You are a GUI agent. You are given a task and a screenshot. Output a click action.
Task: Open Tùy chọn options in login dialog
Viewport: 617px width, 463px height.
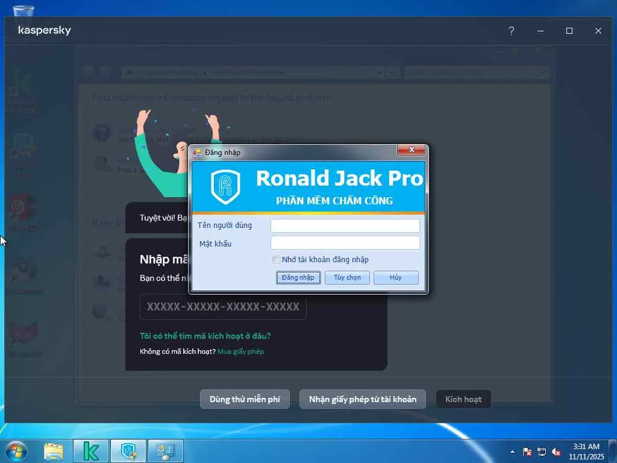coord(347,277)
